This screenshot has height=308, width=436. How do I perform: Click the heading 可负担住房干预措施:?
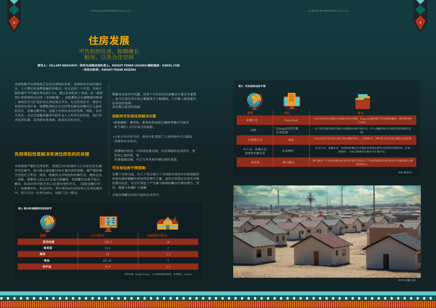click(129, 167)
